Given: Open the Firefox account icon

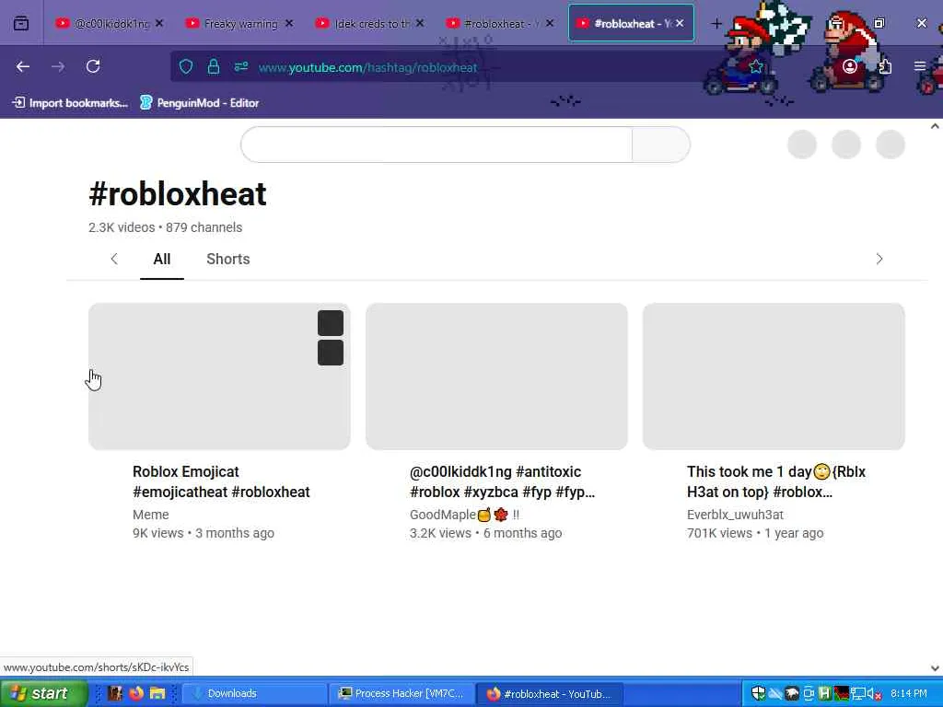Looking at the screenshot, I should pyautogui.click(x=850, y=66).
